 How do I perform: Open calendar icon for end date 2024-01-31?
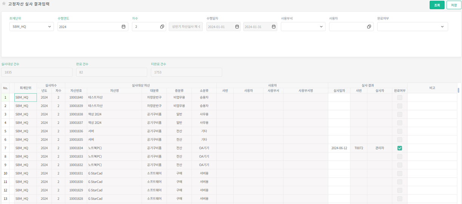click(x=273, y=27)
